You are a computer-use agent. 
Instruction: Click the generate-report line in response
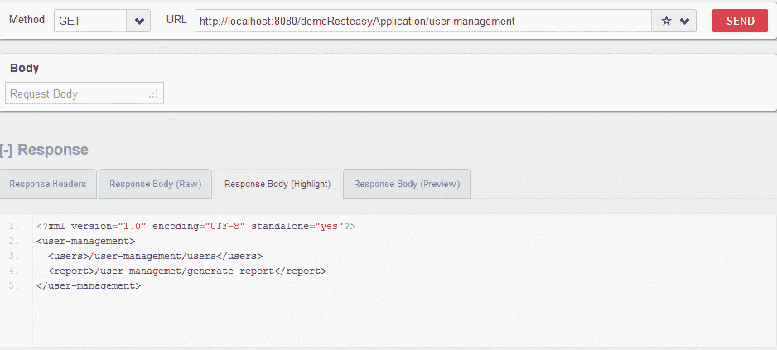(x=186, y=271)
